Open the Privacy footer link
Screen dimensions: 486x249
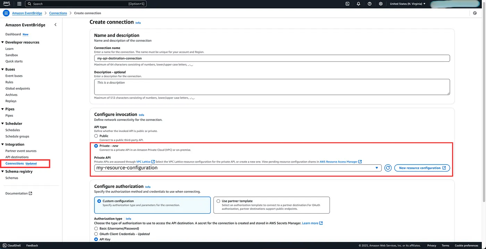pyautogui.click(x=432, y=246)
